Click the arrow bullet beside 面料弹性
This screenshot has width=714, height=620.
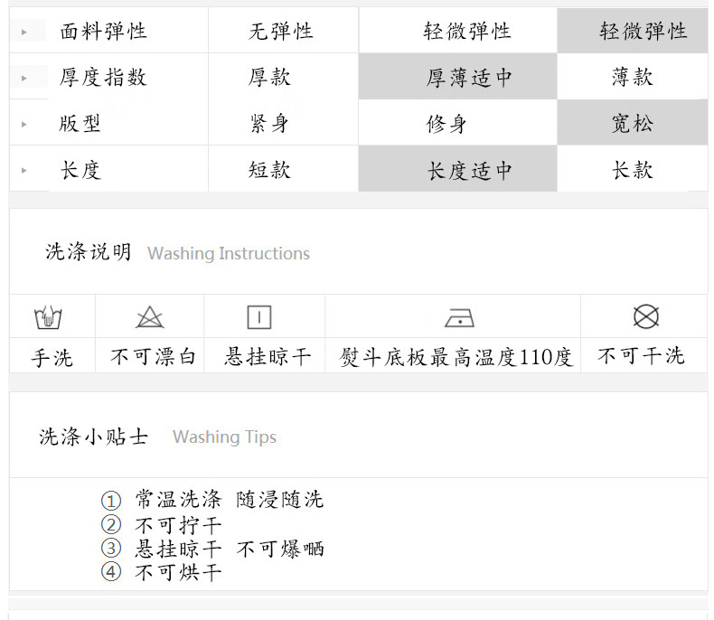click(24, 33)
